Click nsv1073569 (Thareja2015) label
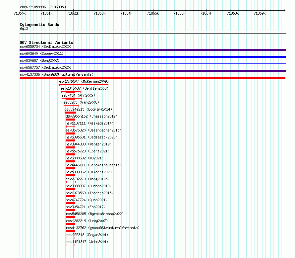The width and height of the screenshot is (295, 258). [x=89, y=193]
